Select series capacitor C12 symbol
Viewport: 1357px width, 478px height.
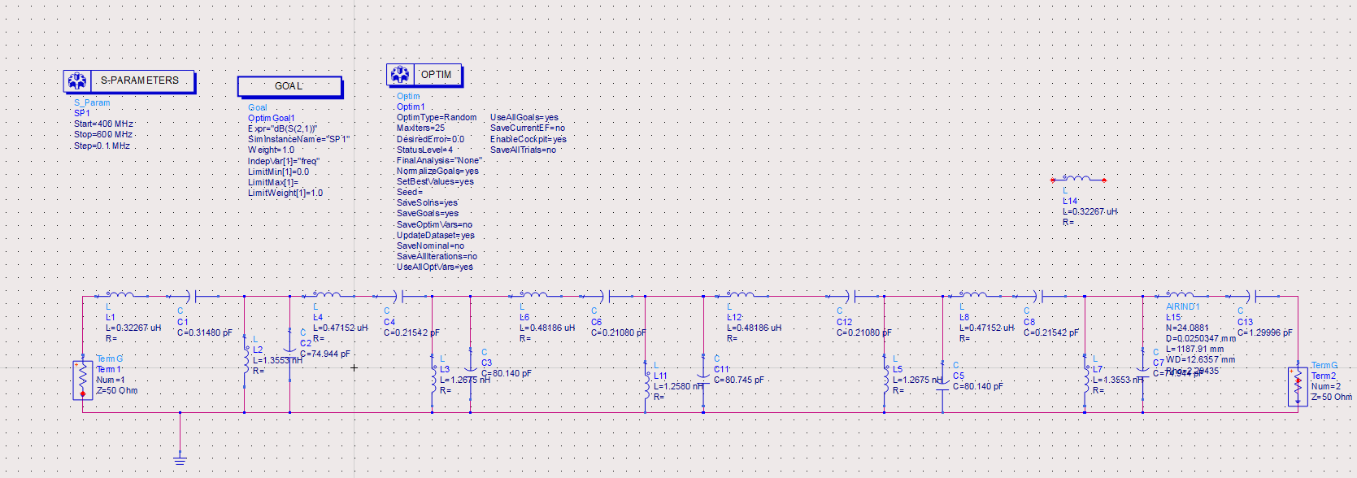pyautogui.click(x=850, y=297)
